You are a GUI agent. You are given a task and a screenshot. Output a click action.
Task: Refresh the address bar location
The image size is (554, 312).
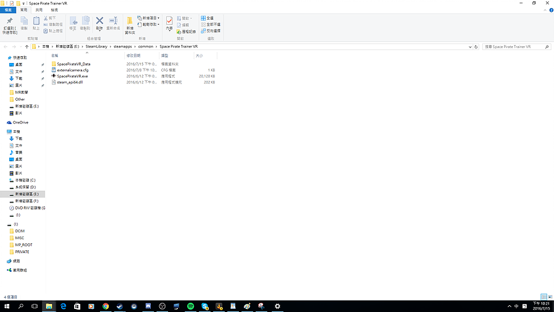tap(476, 46)
